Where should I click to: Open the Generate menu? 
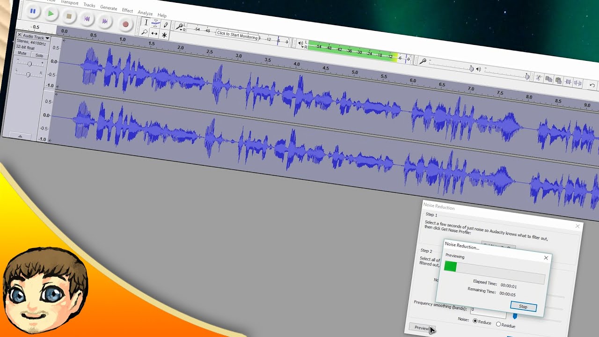[x=109, y=8]
